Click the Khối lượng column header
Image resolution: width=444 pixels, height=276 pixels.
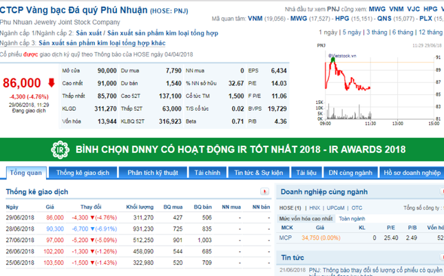pos(140,207)
